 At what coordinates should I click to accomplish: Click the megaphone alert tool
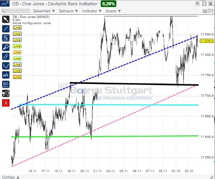6,93
